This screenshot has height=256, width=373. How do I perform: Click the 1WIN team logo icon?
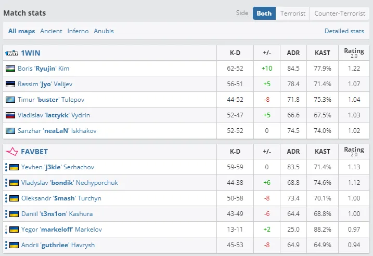(12, 53)
